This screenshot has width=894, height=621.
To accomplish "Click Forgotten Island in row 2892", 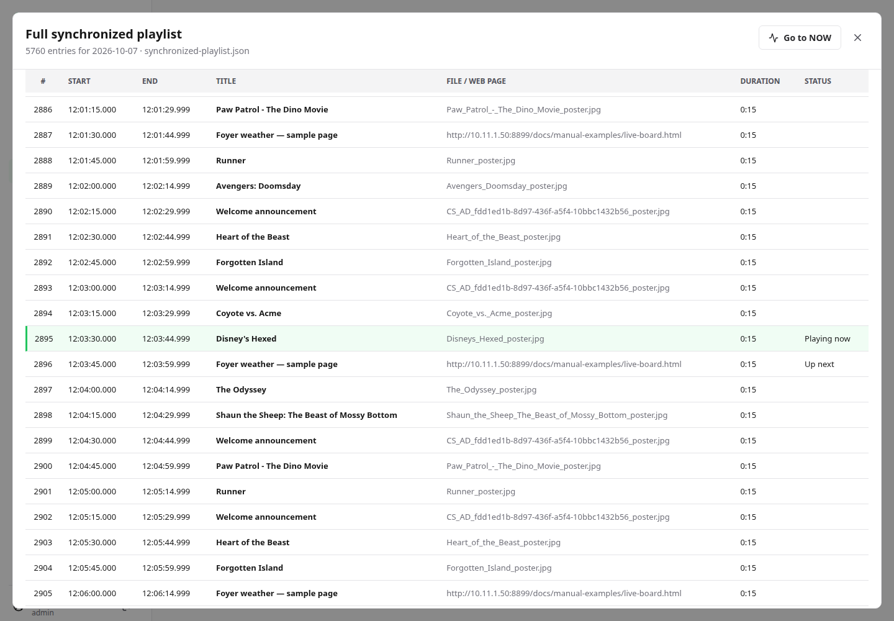I will coord(250,263).
